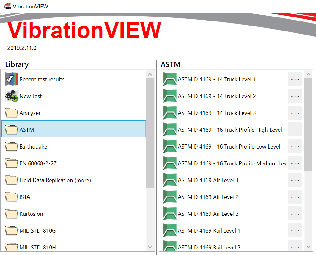Select ASTM D 4169 Rail Level 1 test
The height and width of the screenshot is (255, 316).
209,231
